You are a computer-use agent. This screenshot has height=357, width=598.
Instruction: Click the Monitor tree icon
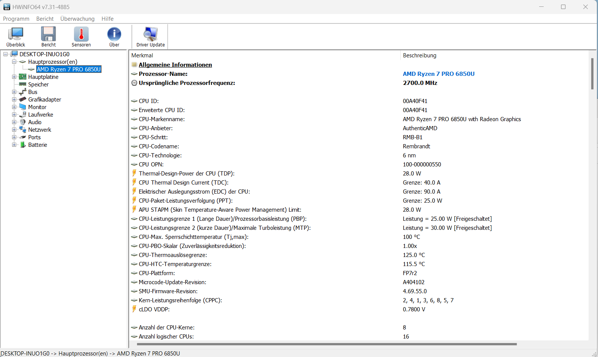[x=23, y=107]
